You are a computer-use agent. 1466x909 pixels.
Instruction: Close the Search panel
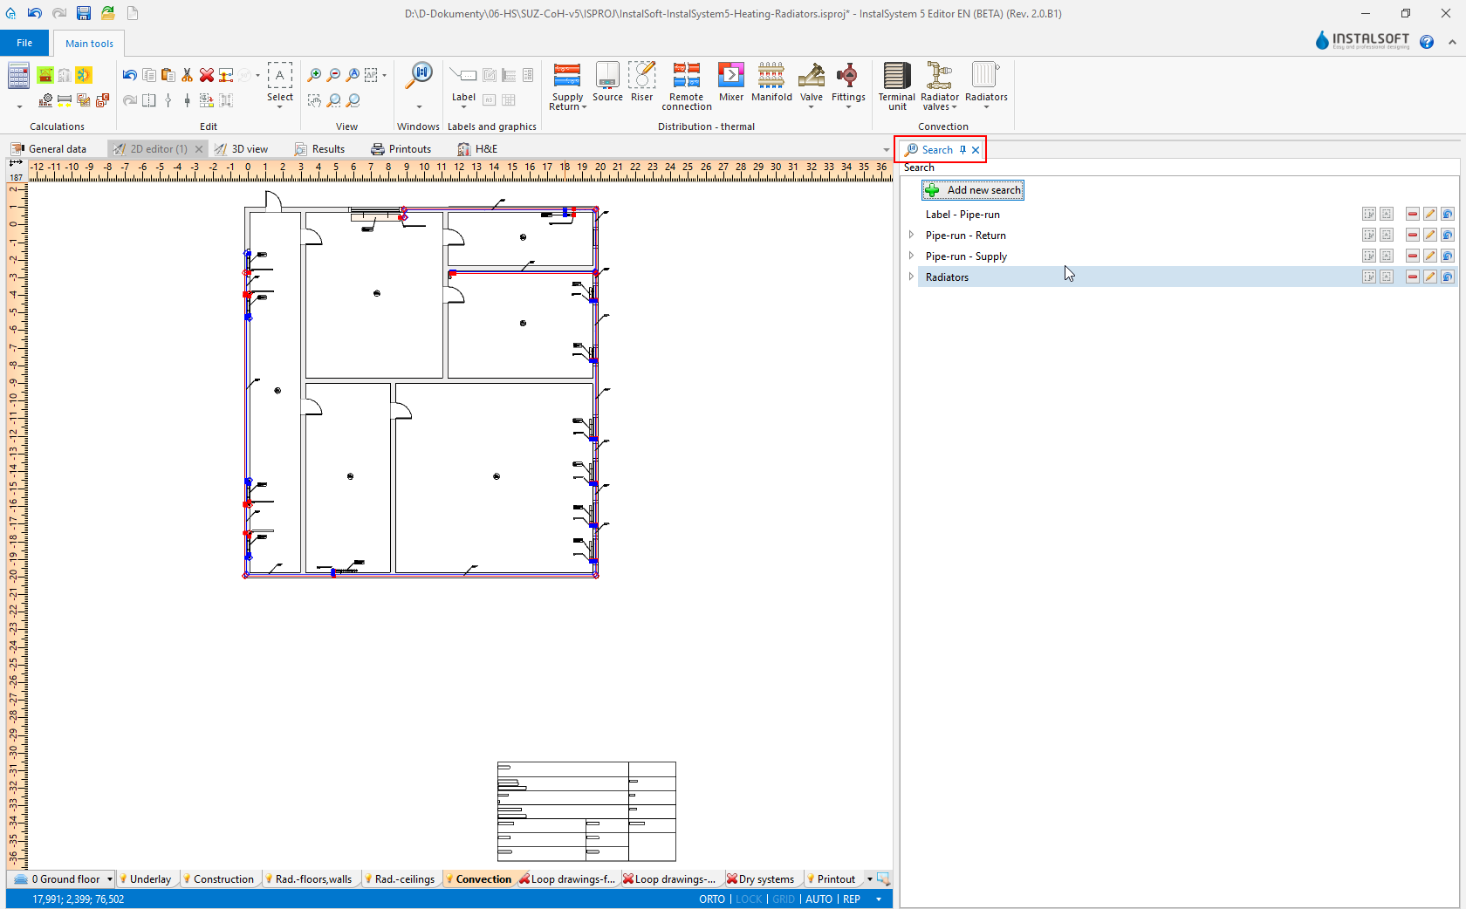(x=976, y=150)
